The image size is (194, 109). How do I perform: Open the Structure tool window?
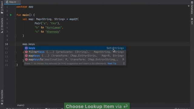click(2, 25)
